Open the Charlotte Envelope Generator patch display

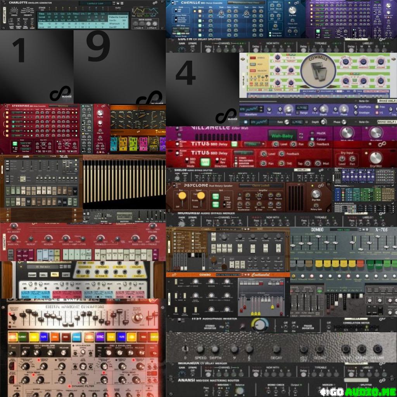pos(95,3)
